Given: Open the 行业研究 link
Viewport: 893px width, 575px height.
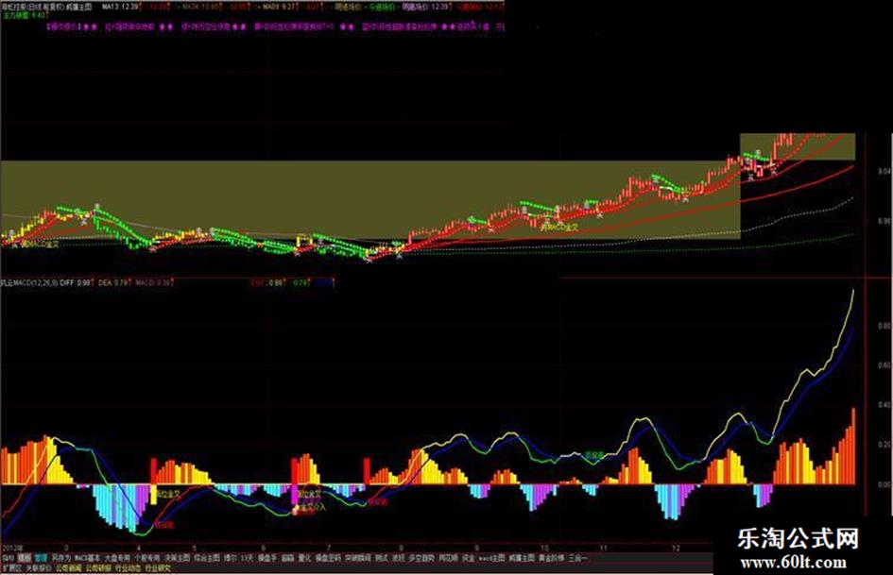Looking at the screenshot, I should [158, 568].
